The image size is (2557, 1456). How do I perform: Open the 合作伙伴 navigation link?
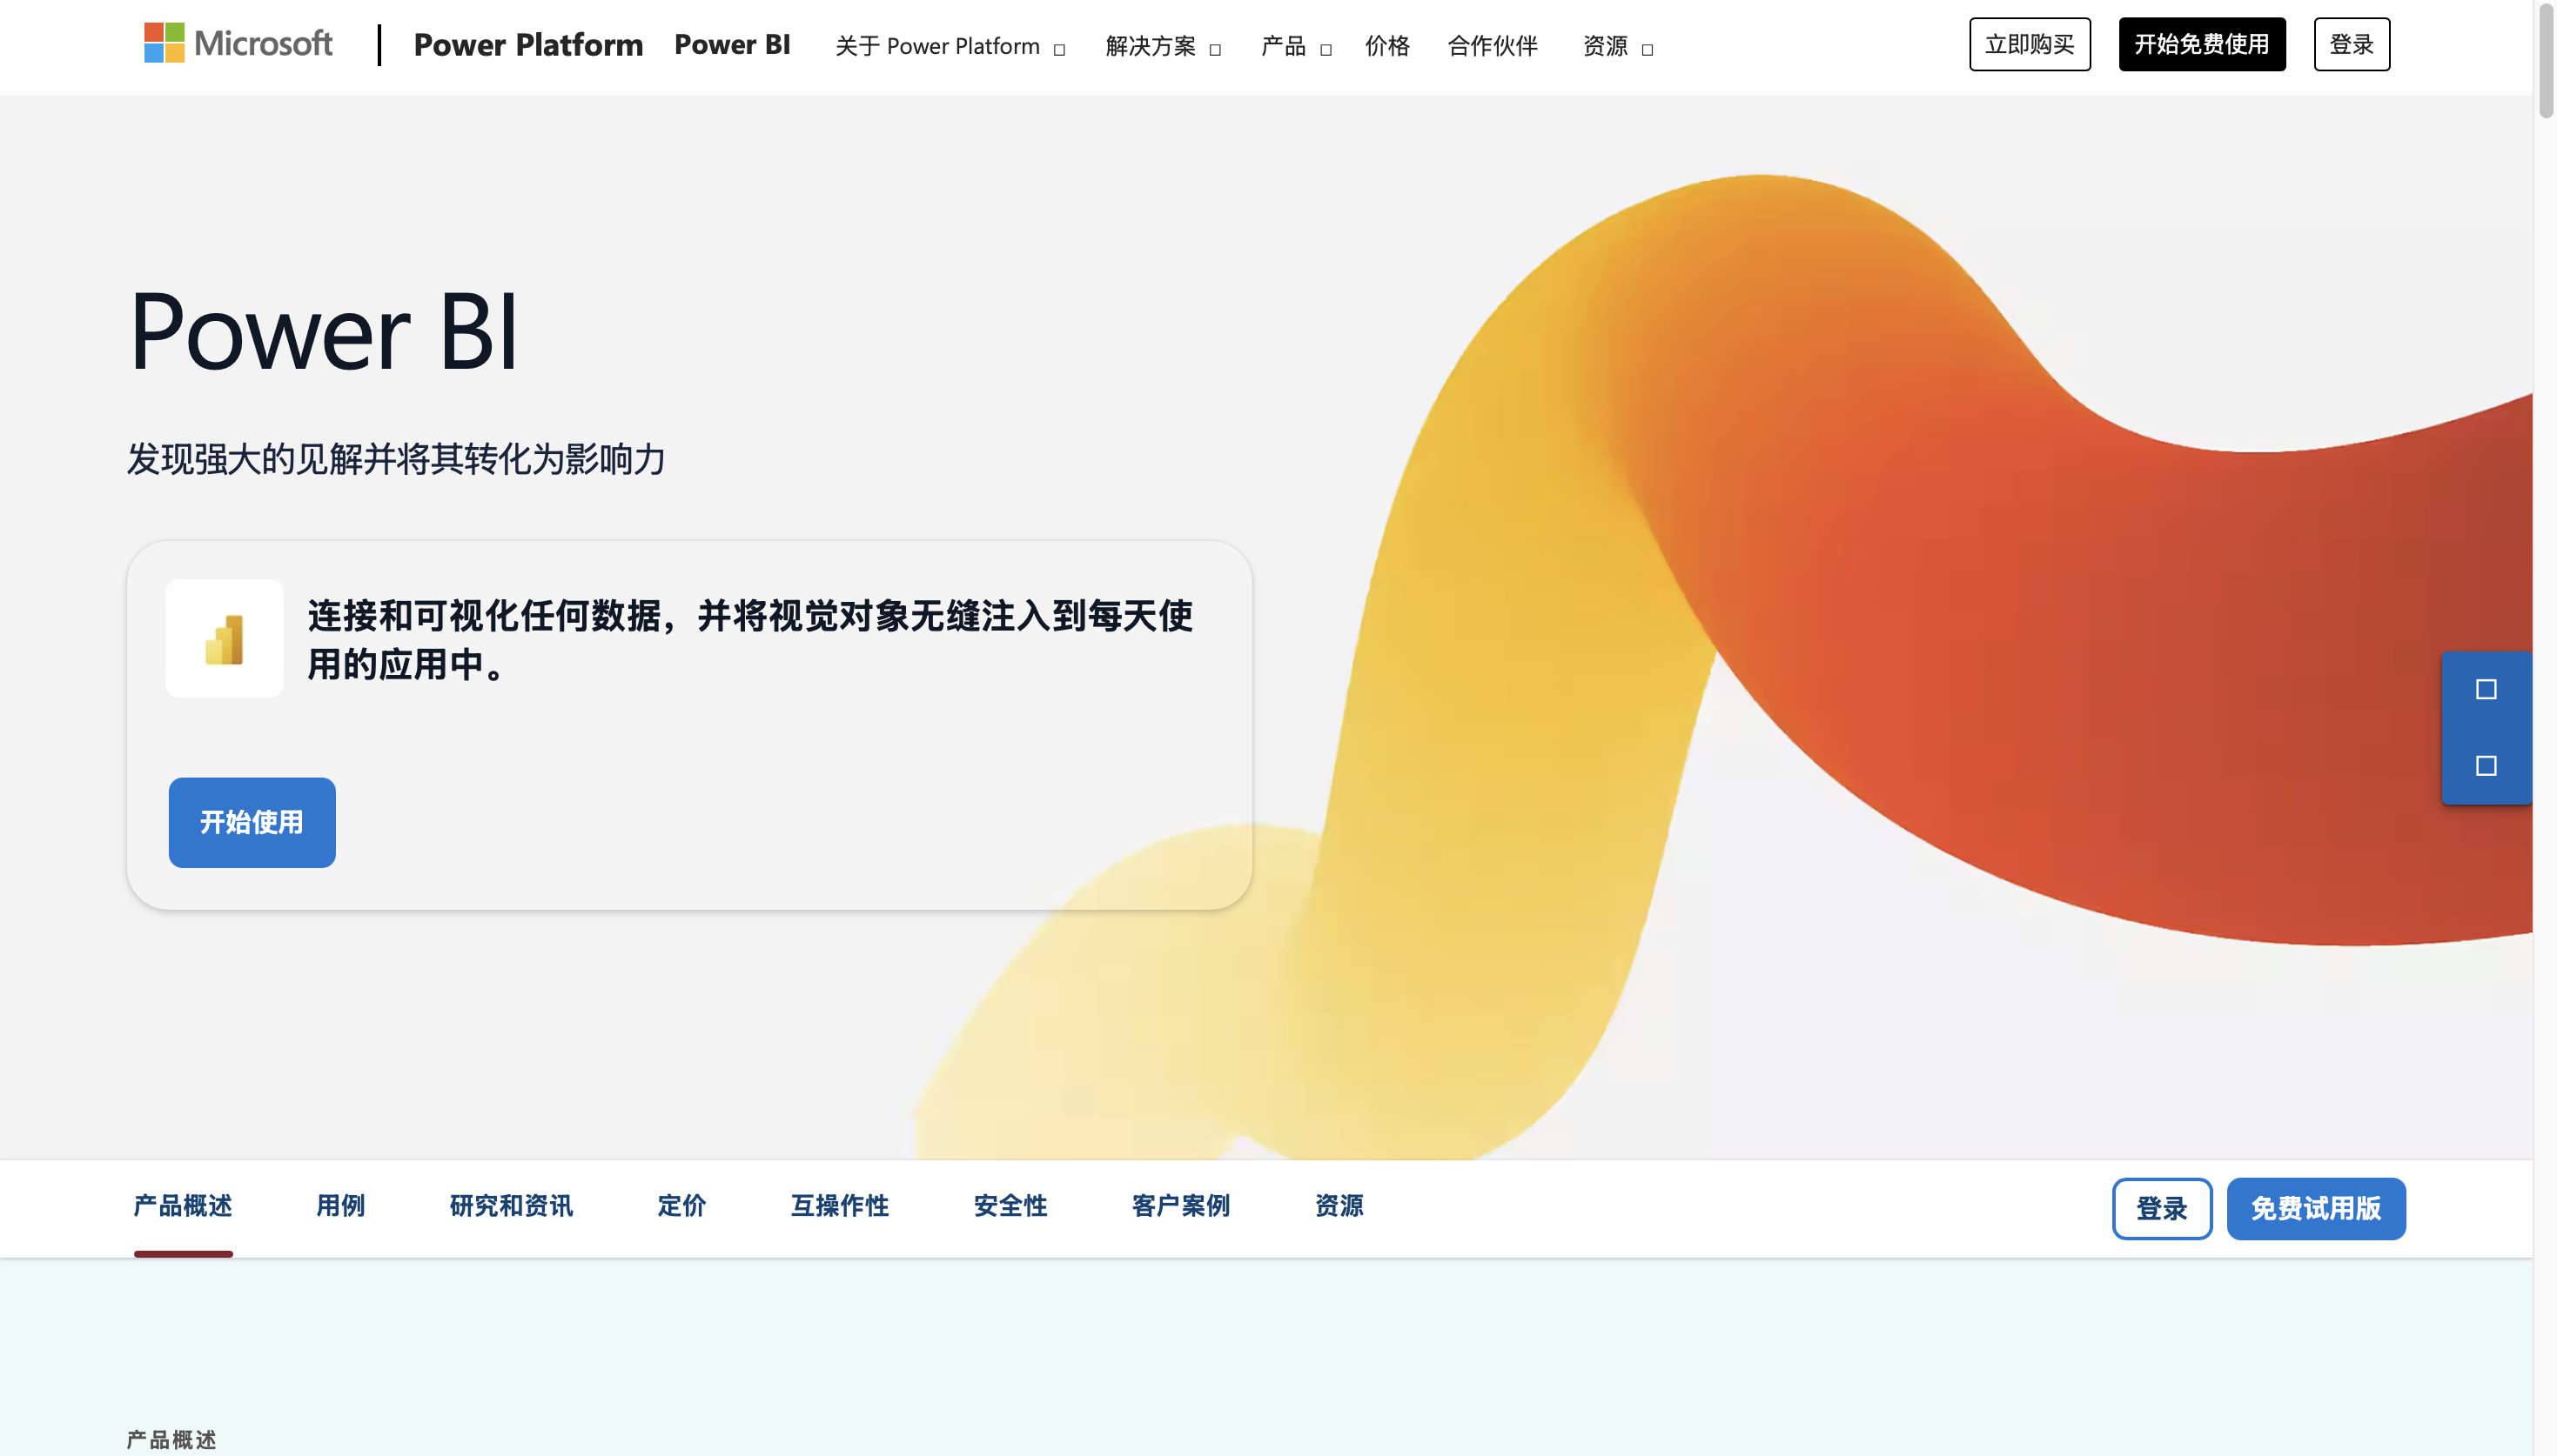coord(1492,46)
